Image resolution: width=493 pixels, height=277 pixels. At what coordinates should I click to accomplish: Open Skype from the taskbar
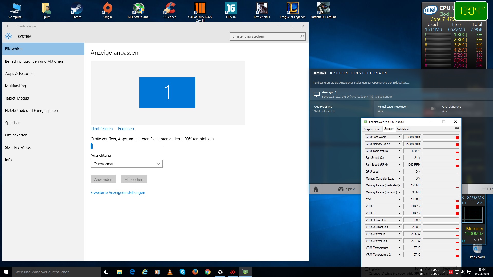(183, 272)
